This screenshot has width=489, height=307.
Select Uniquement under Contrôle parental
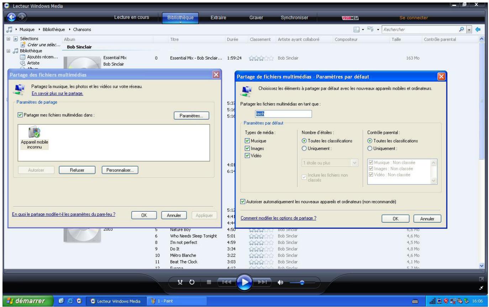[370, 149]
